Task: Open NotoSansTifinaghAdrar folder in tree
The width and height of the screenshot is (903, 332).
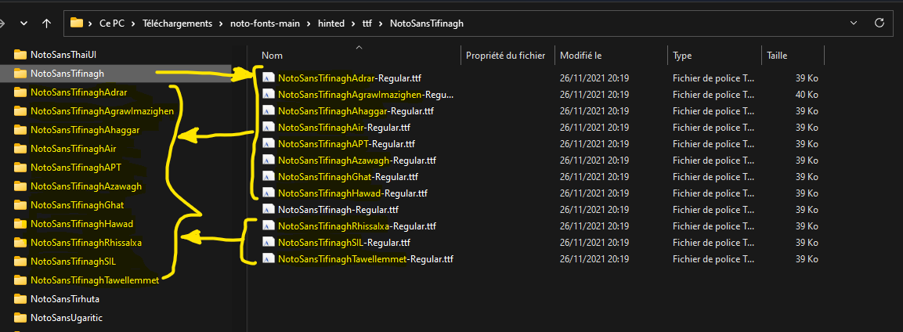Action: point(79,92)
